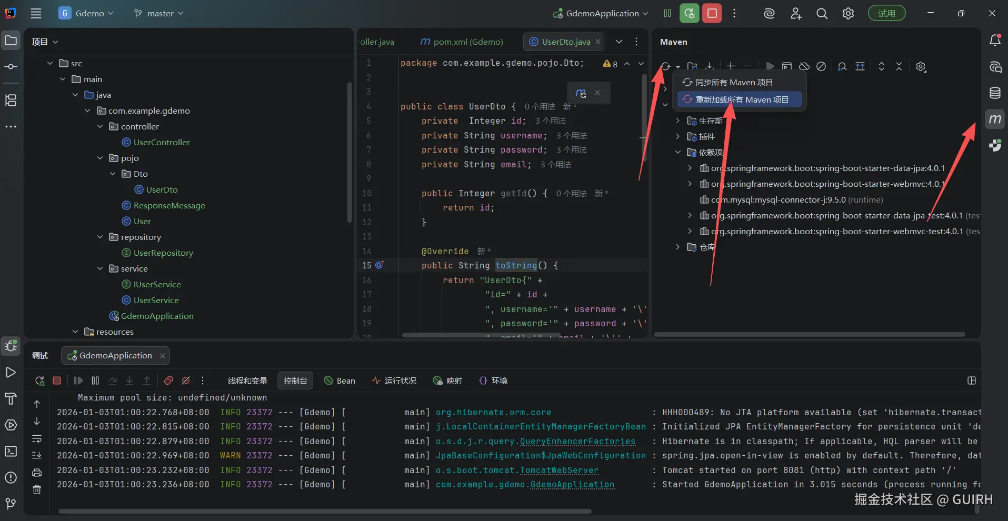Expand all nodes in Maven panel
This screenshot has height=521, width=1008.
tap(882, 66)
